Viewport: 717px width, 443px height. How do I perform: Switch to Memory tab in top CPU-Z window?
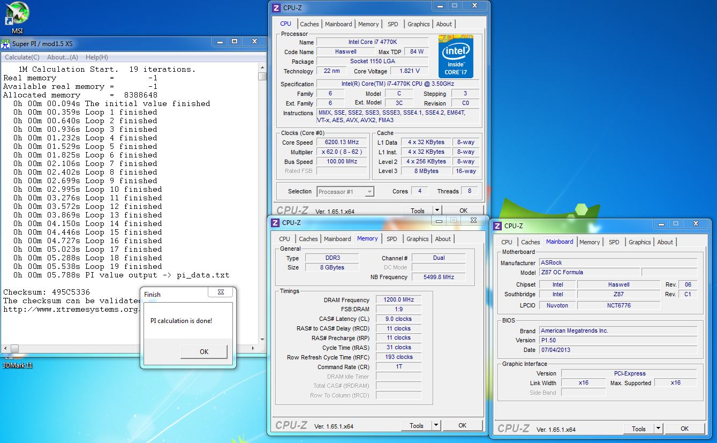368,24
